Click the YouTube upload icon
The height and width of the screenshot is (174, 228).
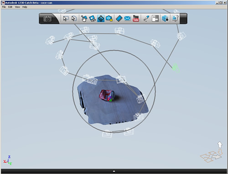coord(136,19)
